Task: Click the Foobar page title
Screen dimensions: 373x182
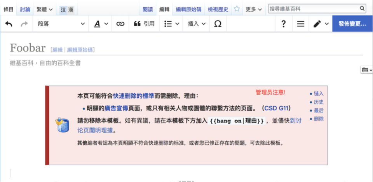Action: click(x=28, y=48)
